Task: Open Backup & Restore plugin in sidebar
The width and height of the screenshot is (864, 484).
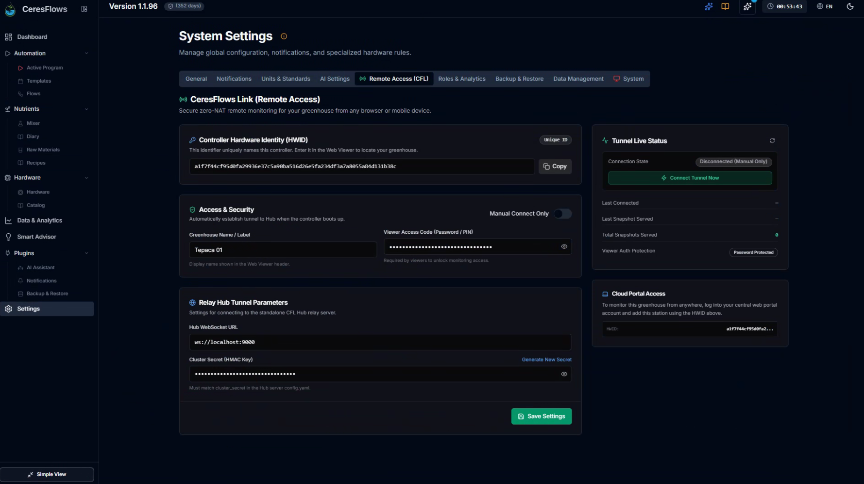Action: tap(47, 294)
